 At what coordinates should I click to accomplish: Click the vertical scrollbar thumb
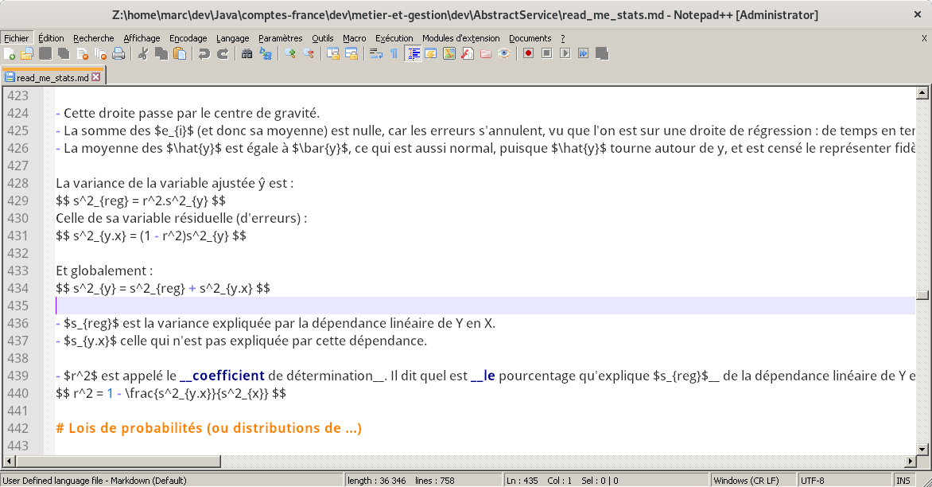tap(922, 295)
